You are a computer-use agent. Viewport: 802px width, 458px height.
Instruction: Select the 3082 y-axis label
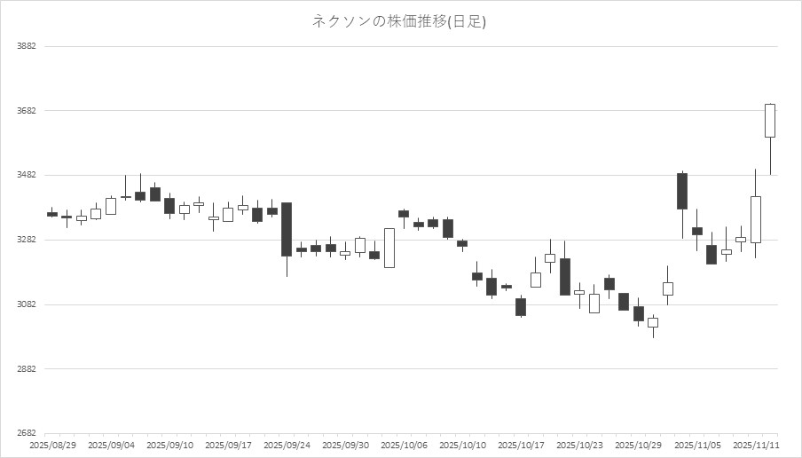(26, 305)
